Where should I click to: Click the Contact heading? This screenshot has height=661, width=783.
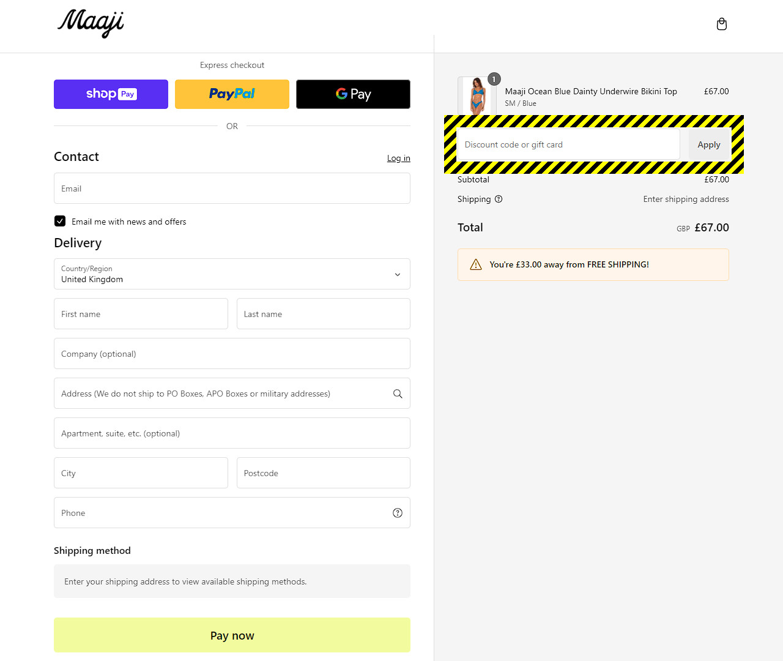[76, 157]
